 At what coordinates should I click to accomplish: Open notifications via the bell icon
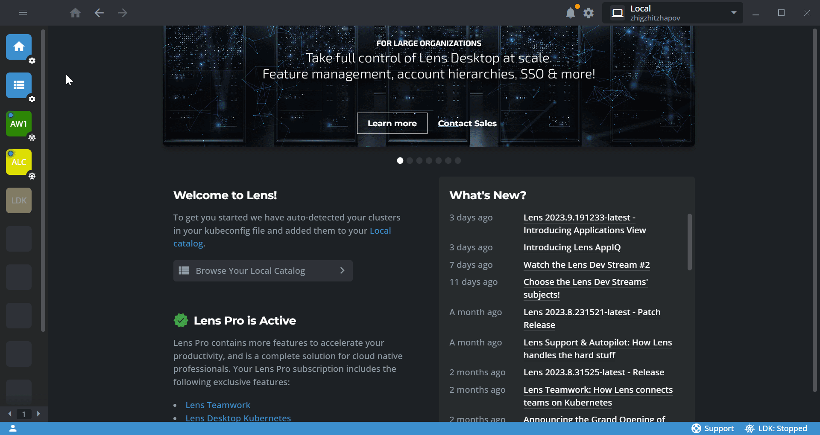(x=571, y=13)
